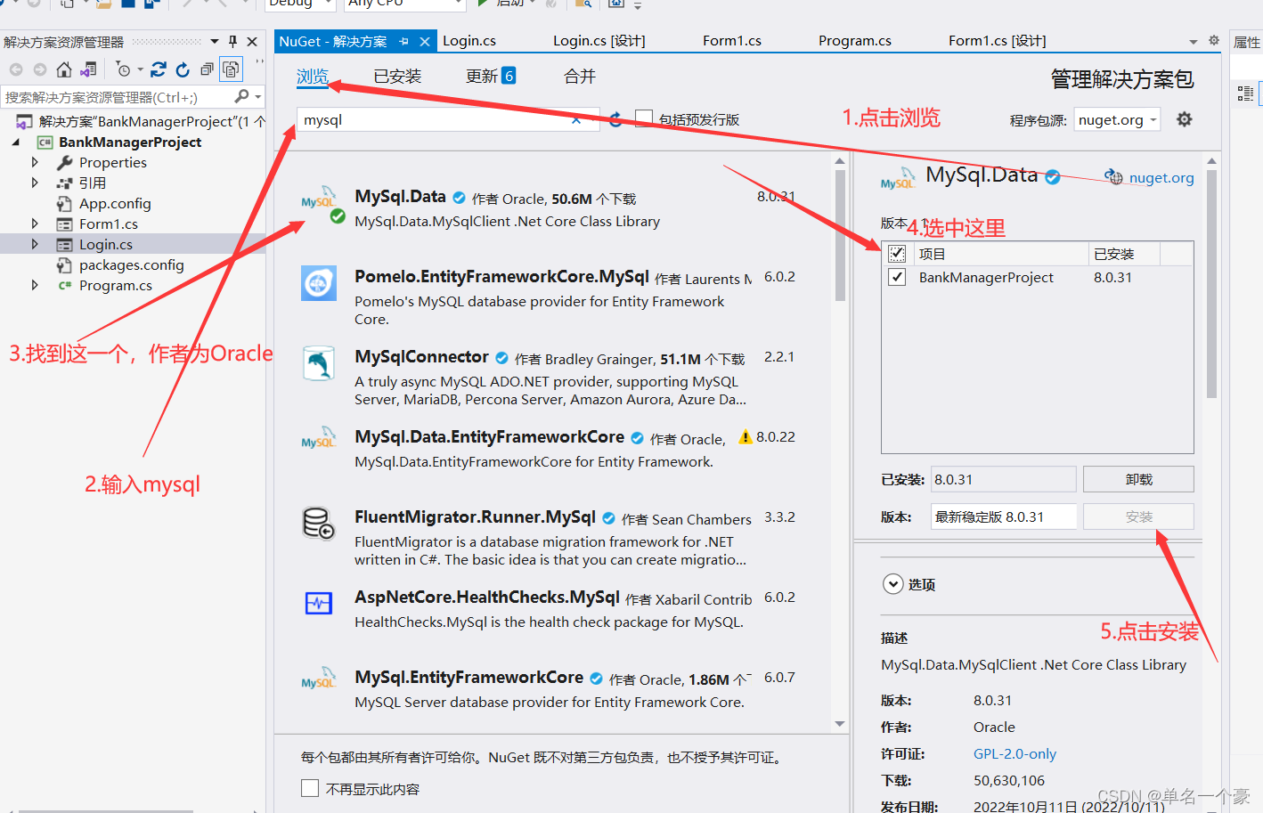This screenshot has width=1263, height=813.
Task: Click the 安装 install button
Action: (1138, 516)
